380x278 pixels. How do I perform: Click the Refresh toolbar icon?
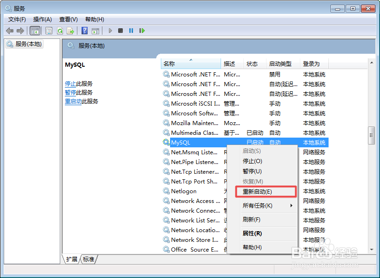coord(60,31)
